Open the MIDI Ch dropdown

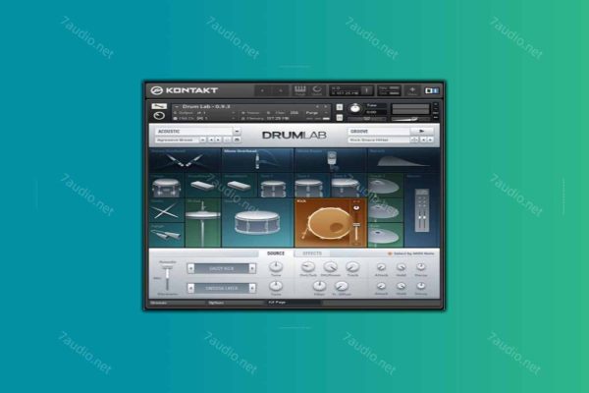click(206, 119)
